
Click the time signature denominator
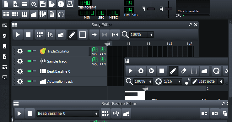[129, 10]
